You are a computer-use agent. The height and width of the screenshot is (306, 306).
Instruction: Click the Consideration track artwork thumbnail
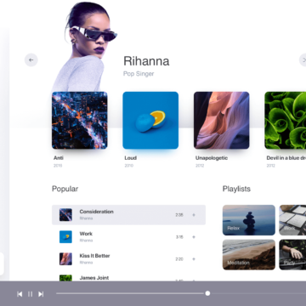65,215
